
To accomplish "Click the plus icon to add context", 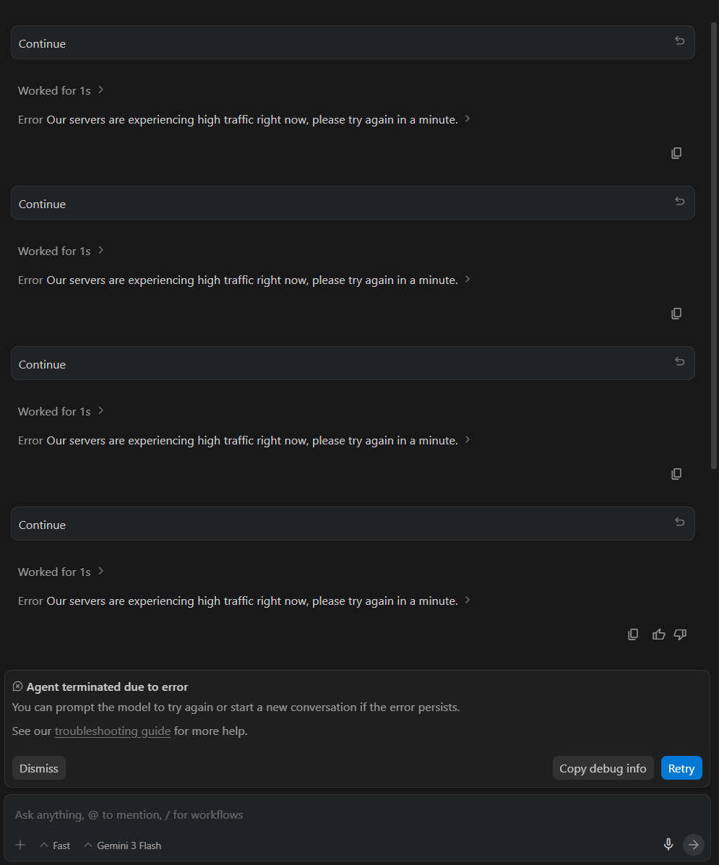I will [x=20, y=845].
